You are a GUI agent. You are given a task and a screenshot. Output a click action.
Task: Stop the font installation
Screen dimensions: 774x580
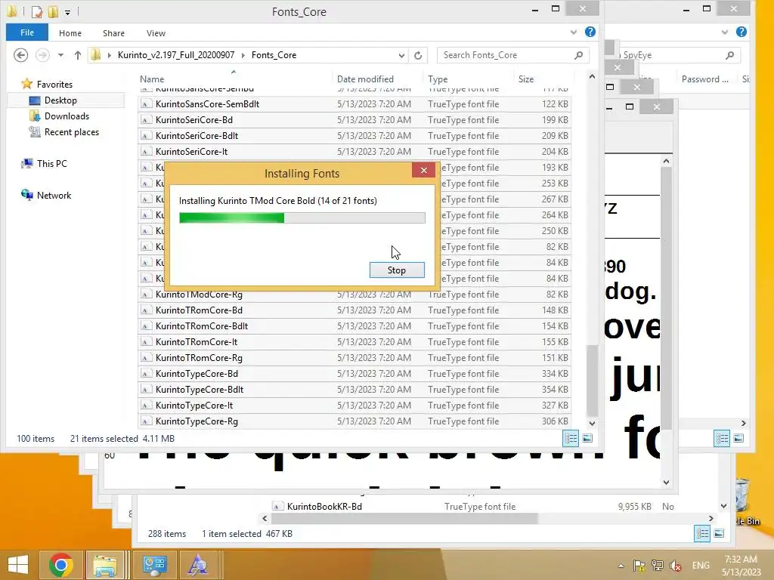point(397,270)
